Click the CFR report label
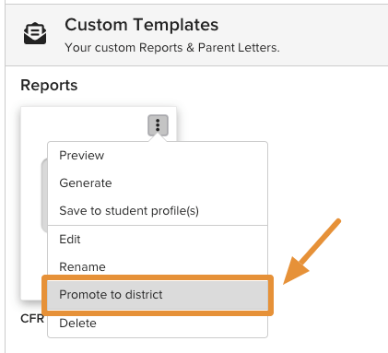Image resolution: width=388 pixels, height=353 pixels. point(32,319)
